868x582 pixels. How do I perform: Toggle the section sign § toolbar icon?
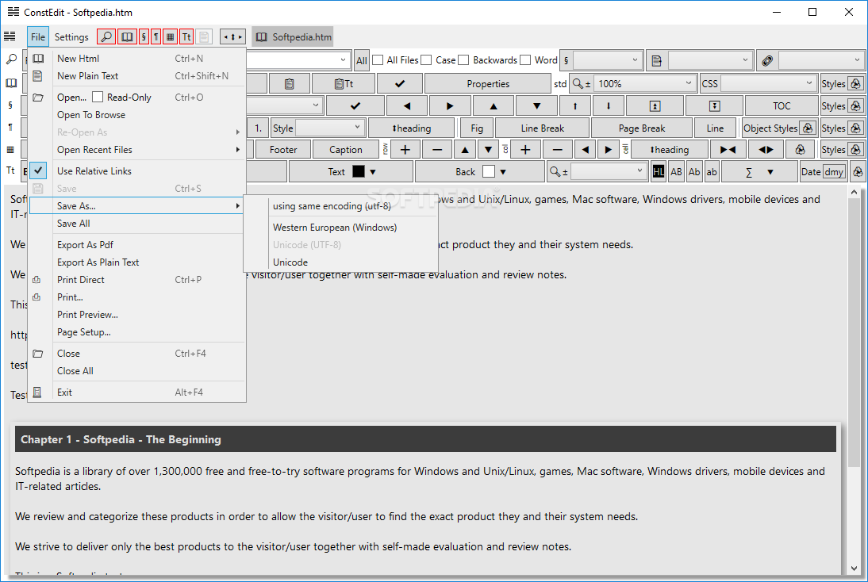point(144,37)
